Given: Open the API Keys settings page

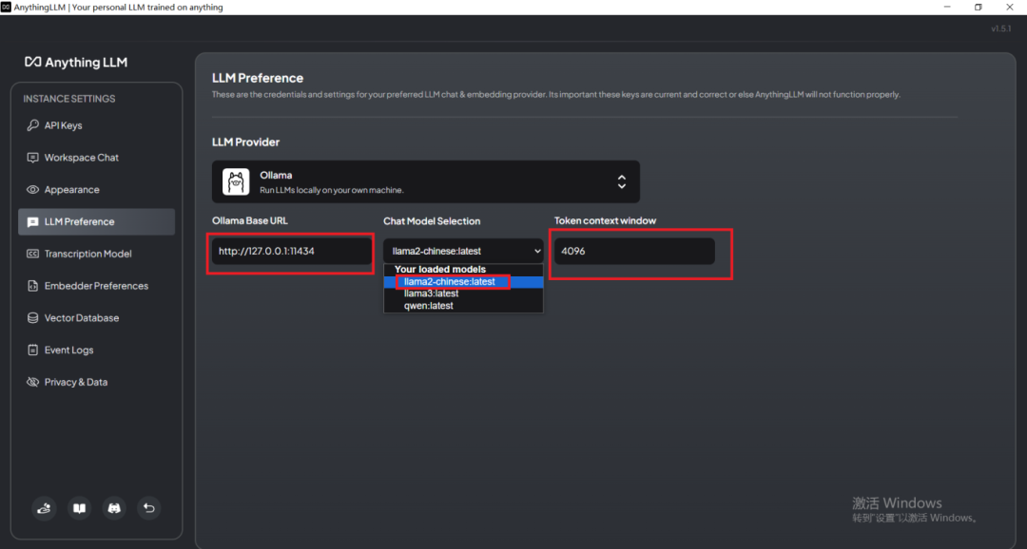Looking at the screenshot, I should (x=96, y=125).
